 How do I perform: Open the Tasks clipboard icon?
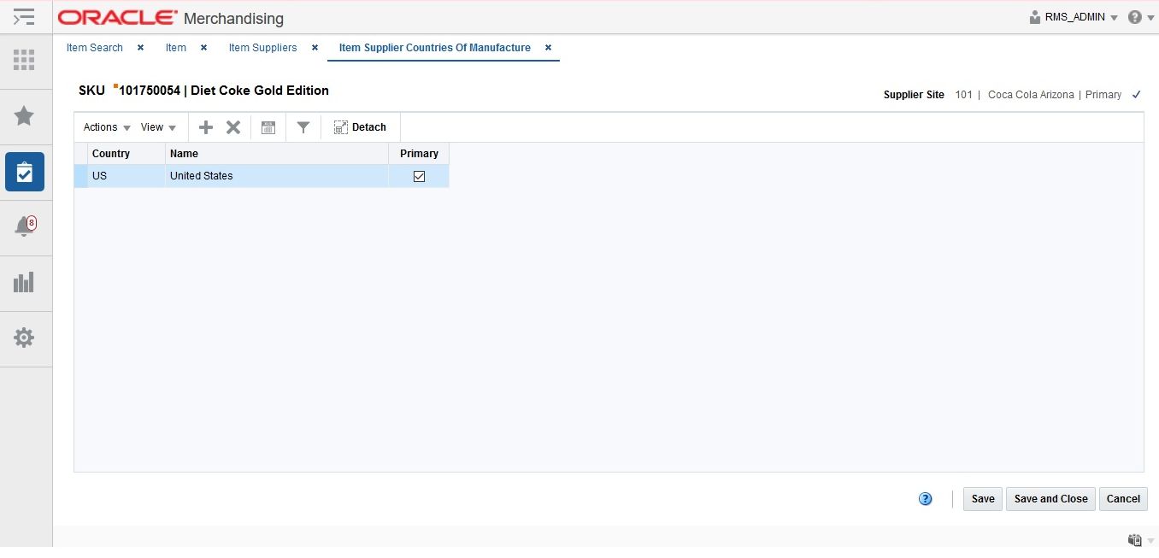click(x=24, y=172)
